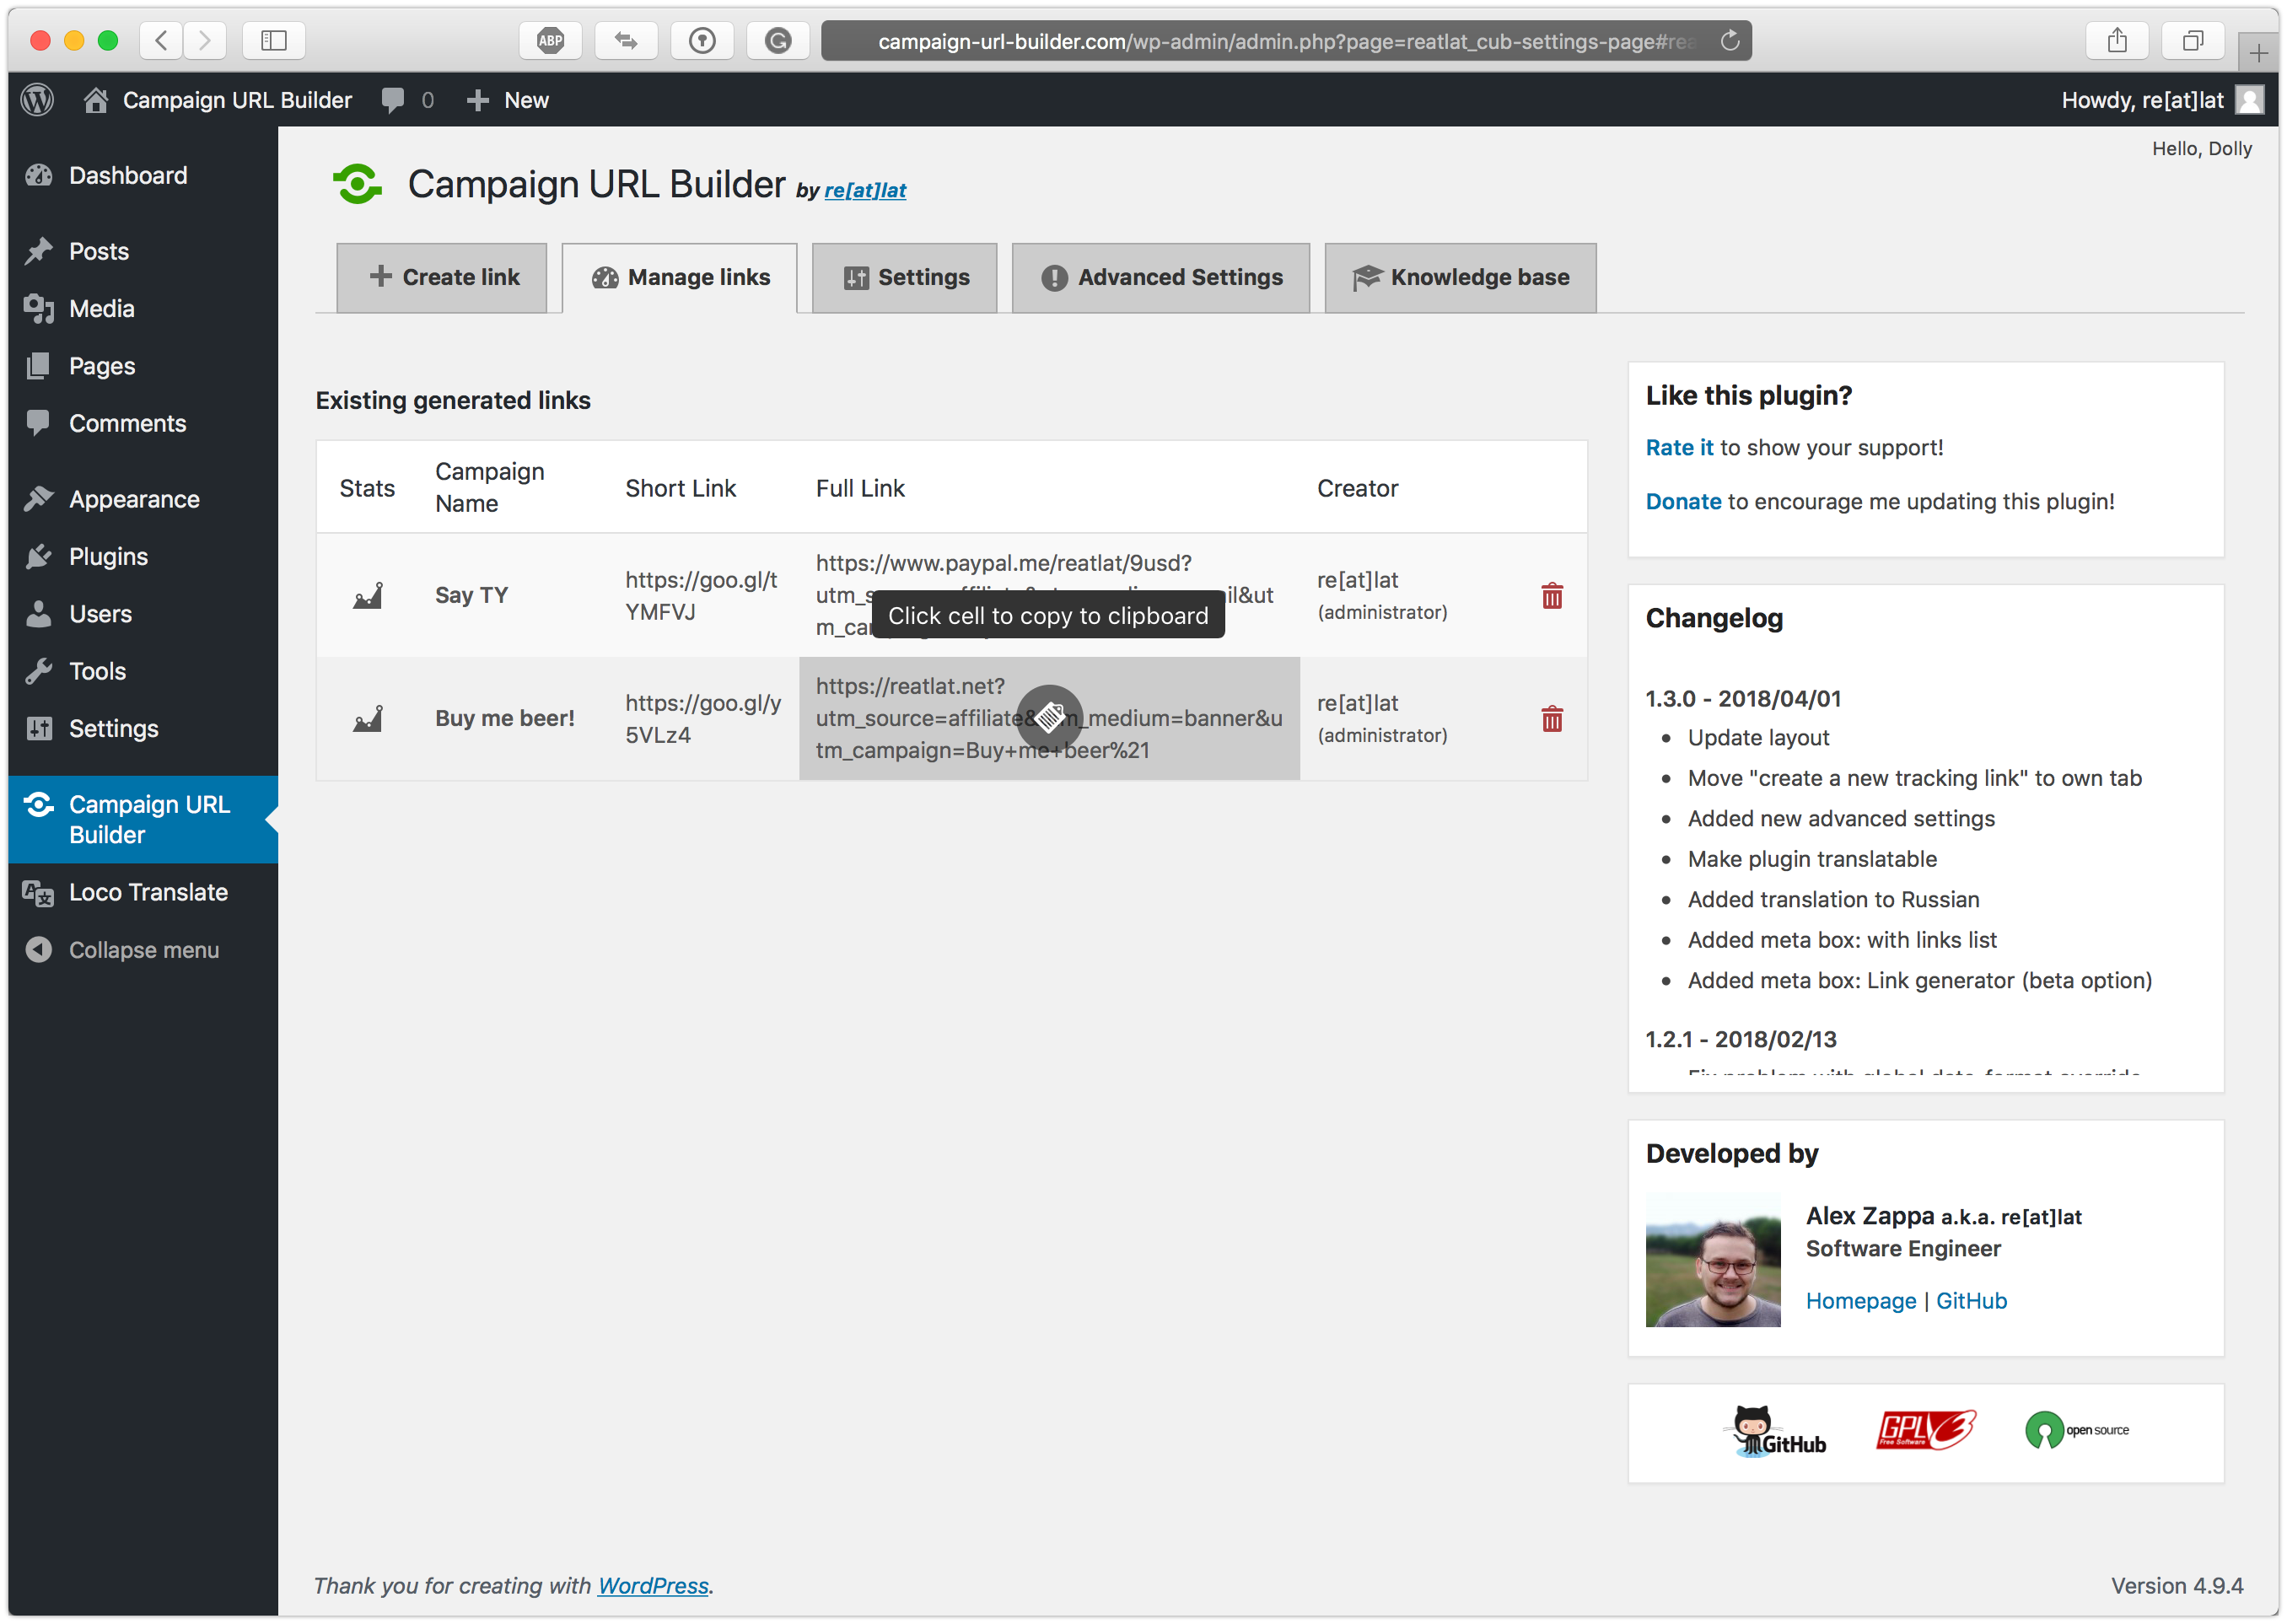Switch to the Create link tab
Screen dimensions: 2287x1624
[442, 278]
